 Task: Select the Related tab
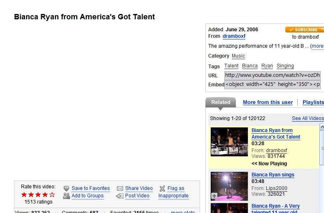point(221,102)
